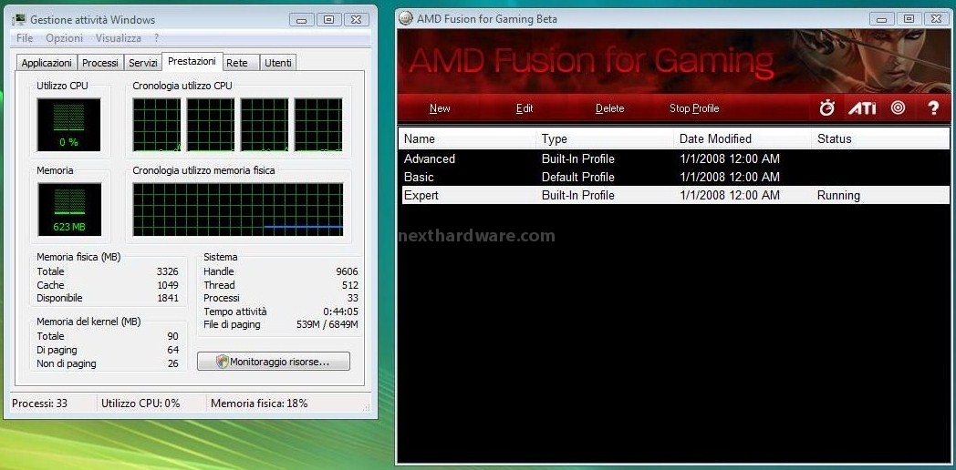Select the Advanced profile row
Image resolution: width=956 pixels, height=470 pixels.
[674, 158]
